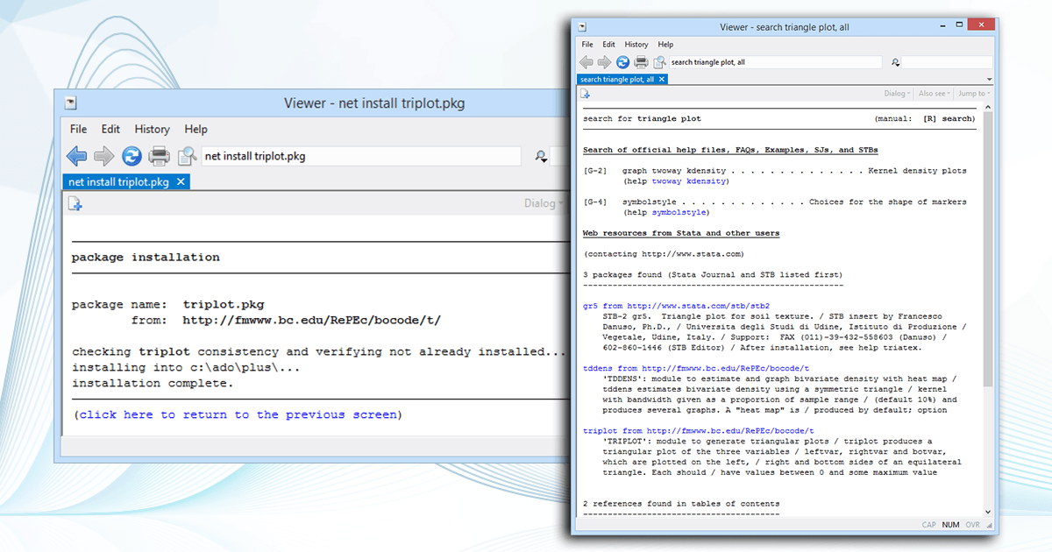
Task: Open new tab in search triangle plot Viewer
Action: (586, 94)
